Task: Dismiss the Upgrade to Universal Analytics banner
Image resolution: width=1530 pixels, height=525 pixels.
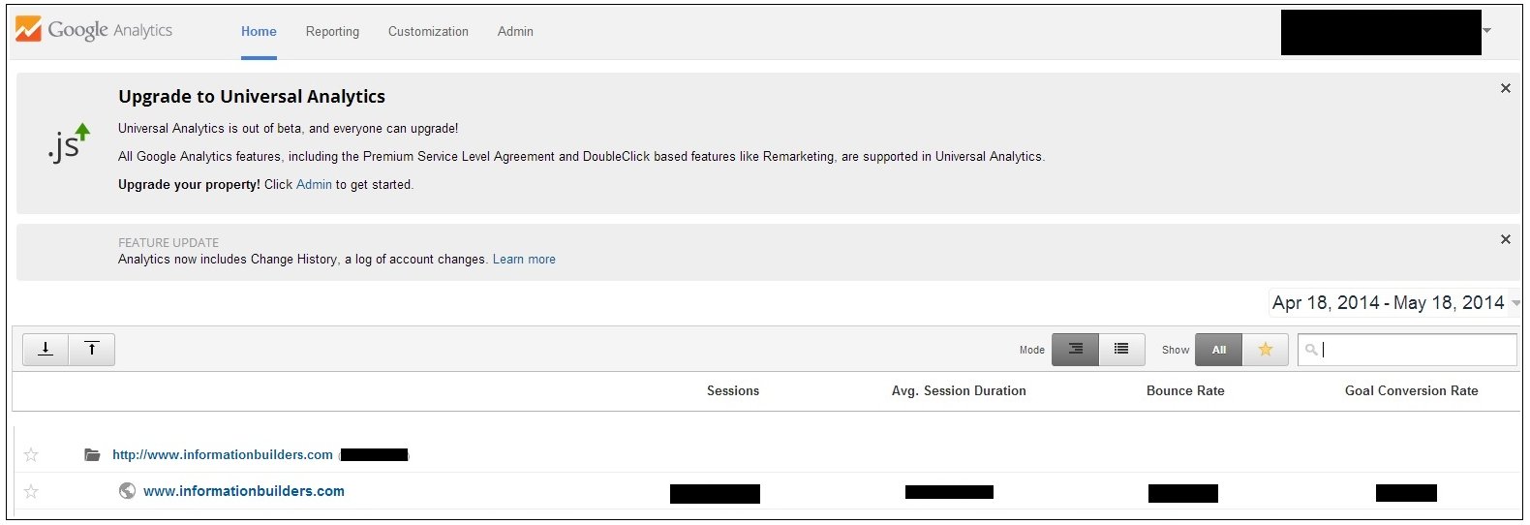Action: tap(1505, 88)
